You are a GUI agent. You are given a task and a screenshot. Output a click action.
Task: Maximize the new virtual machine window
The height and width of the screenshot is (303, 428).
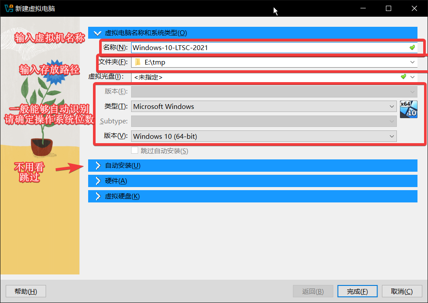point(388,8)
